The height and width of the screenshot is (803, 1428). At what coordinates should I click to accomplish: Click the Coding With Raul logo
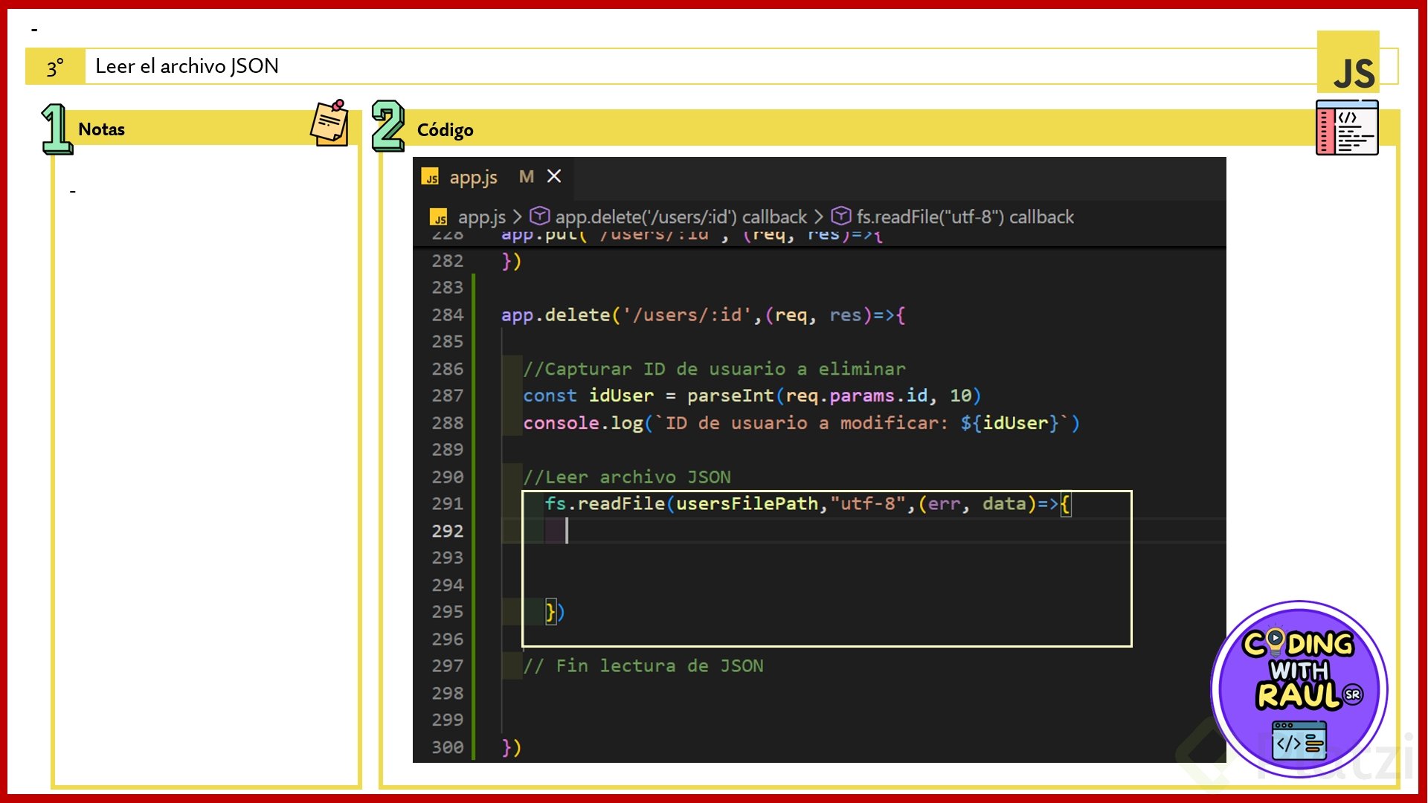(1299, 689)
